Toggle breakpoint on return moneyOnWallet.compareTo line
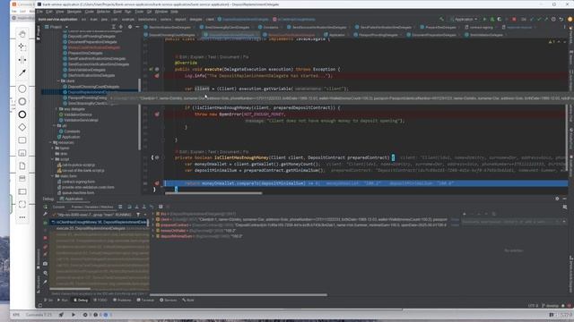574x322 pixels. pos(157,183)
